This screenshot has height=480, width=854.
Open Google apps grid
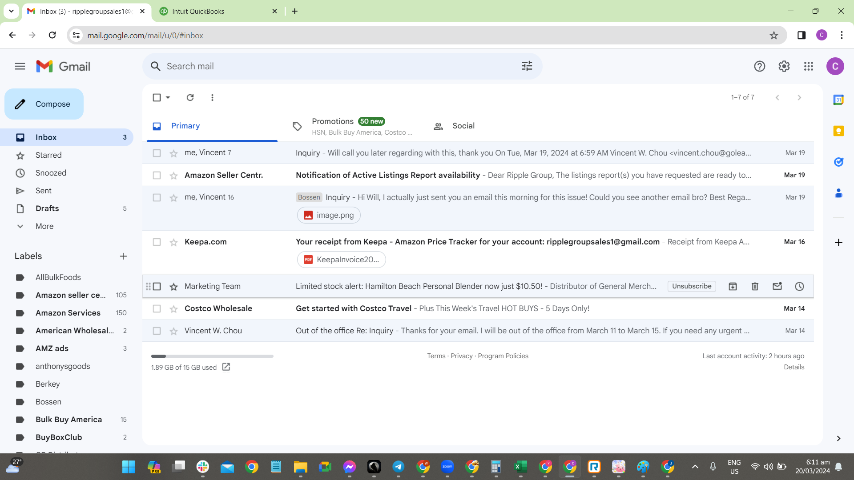pyautogui.click(x=809, y=67)
